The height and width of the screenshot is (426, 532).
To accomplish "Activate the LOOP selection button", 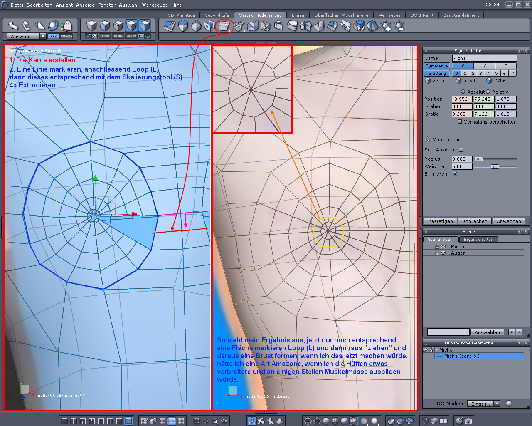I will pyautogui.click(x=104, y=36).
